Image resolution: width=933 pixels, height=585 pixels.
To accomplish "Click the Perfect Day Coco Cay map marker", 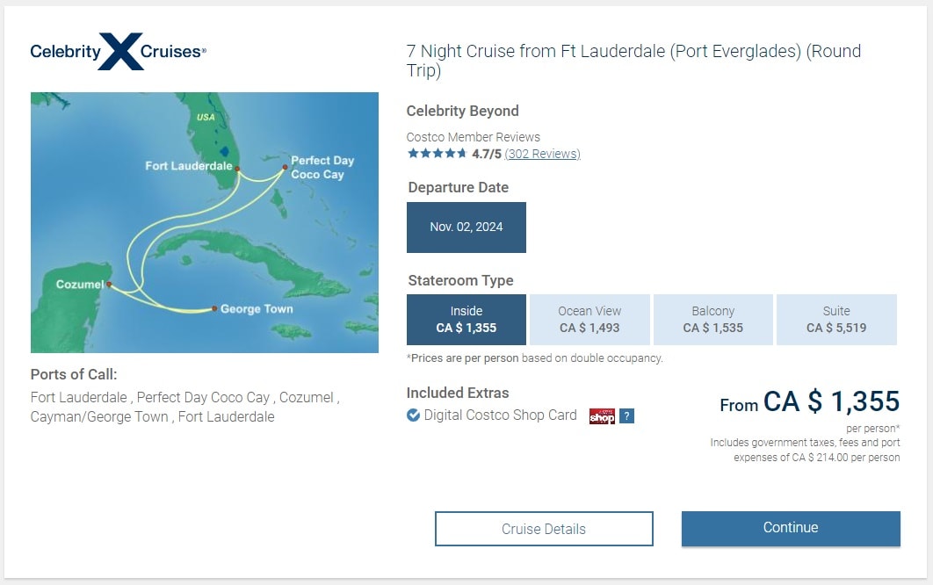I will [x=285, y=167].
